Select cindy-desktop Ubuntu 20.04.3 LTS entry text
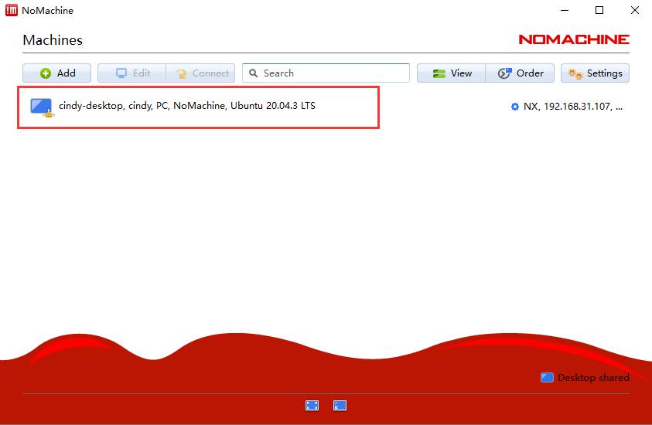 (187, 106)
